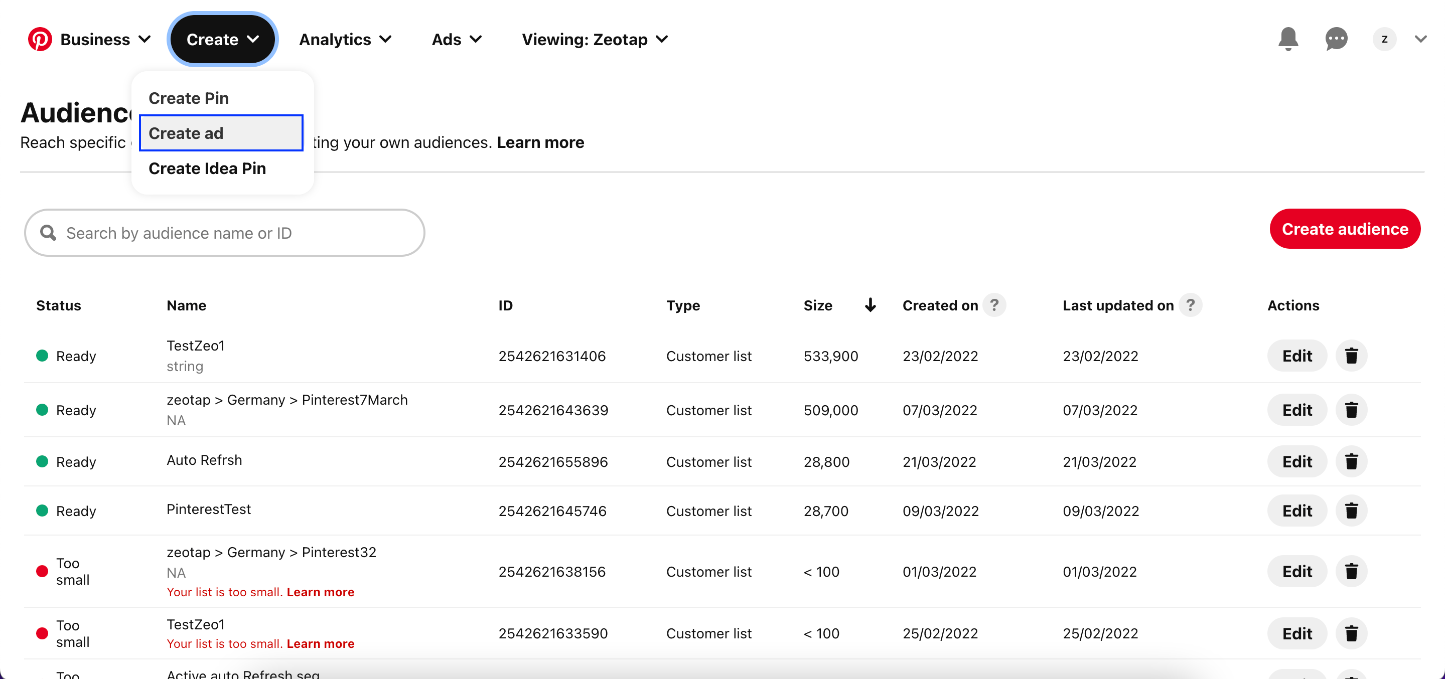
Task: Open Learn more in audience 2542621633590 row
Action: (x=320, y=644)
